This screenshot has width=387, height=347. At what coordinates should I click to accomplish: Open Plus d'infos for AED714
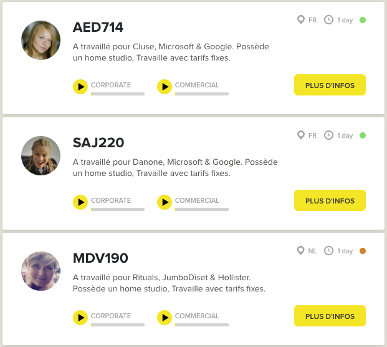point(330,85)
